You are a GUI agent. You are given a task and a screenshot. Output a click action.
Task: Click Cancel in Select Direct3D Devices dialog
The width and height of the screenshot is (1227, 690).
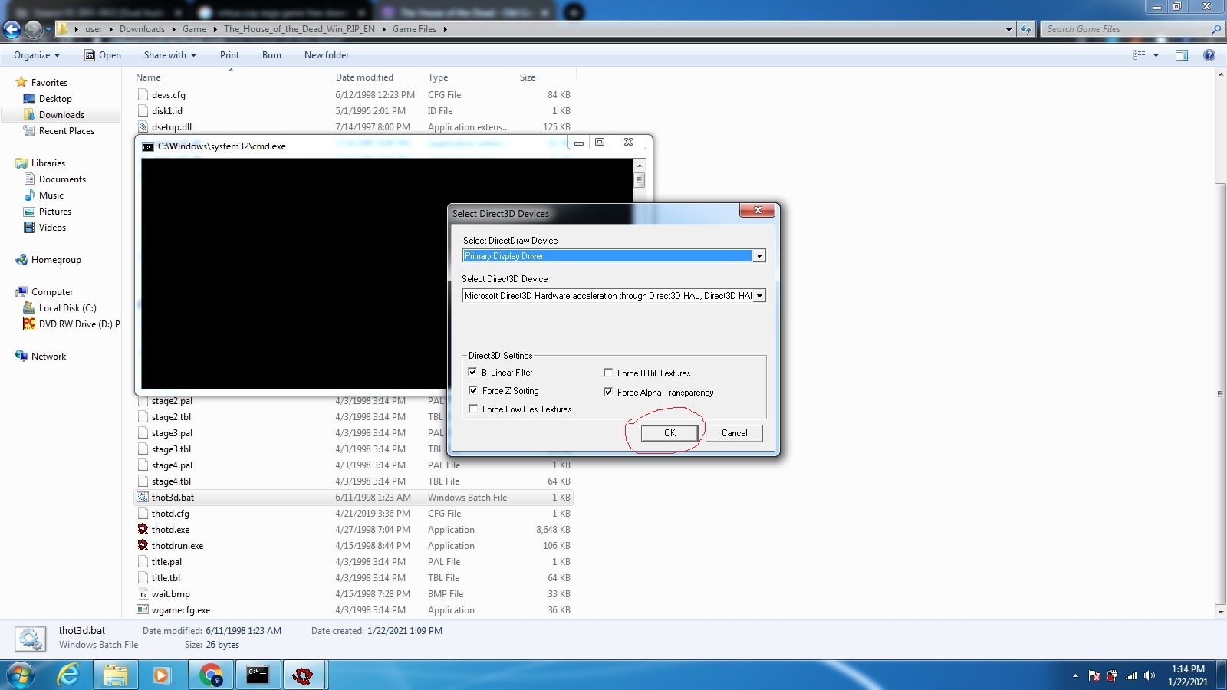(734, 433)
